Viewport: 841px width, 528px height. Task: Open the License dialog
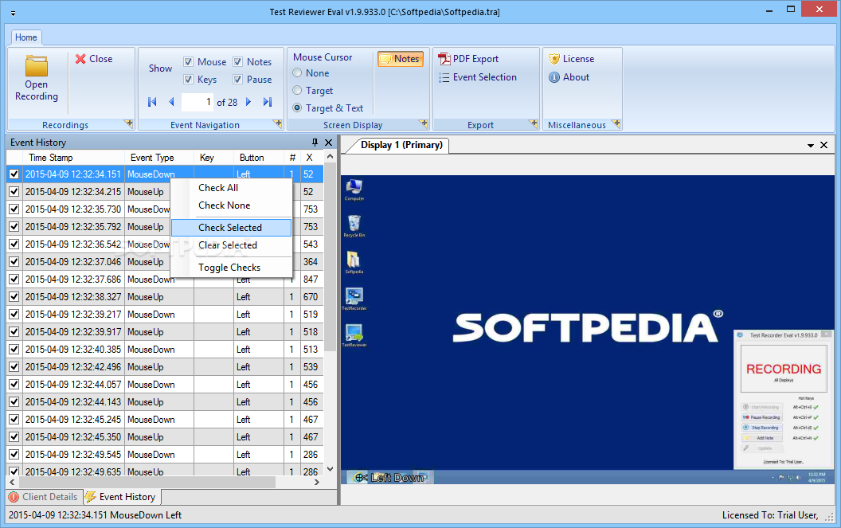(x=571, y=59)
